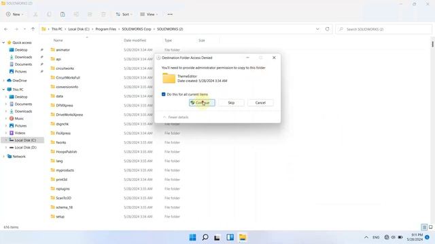Open recent locations dropdown arrow
Viewport: 435px width, 244px height.
click(x=24, y=29)
